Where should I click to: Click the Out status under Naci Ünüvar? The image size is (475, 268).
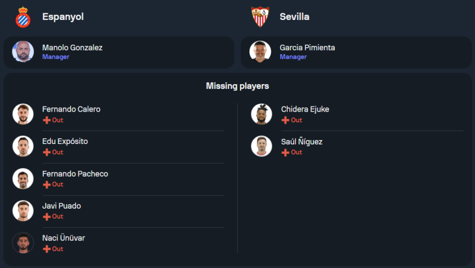tap(57, 249)
